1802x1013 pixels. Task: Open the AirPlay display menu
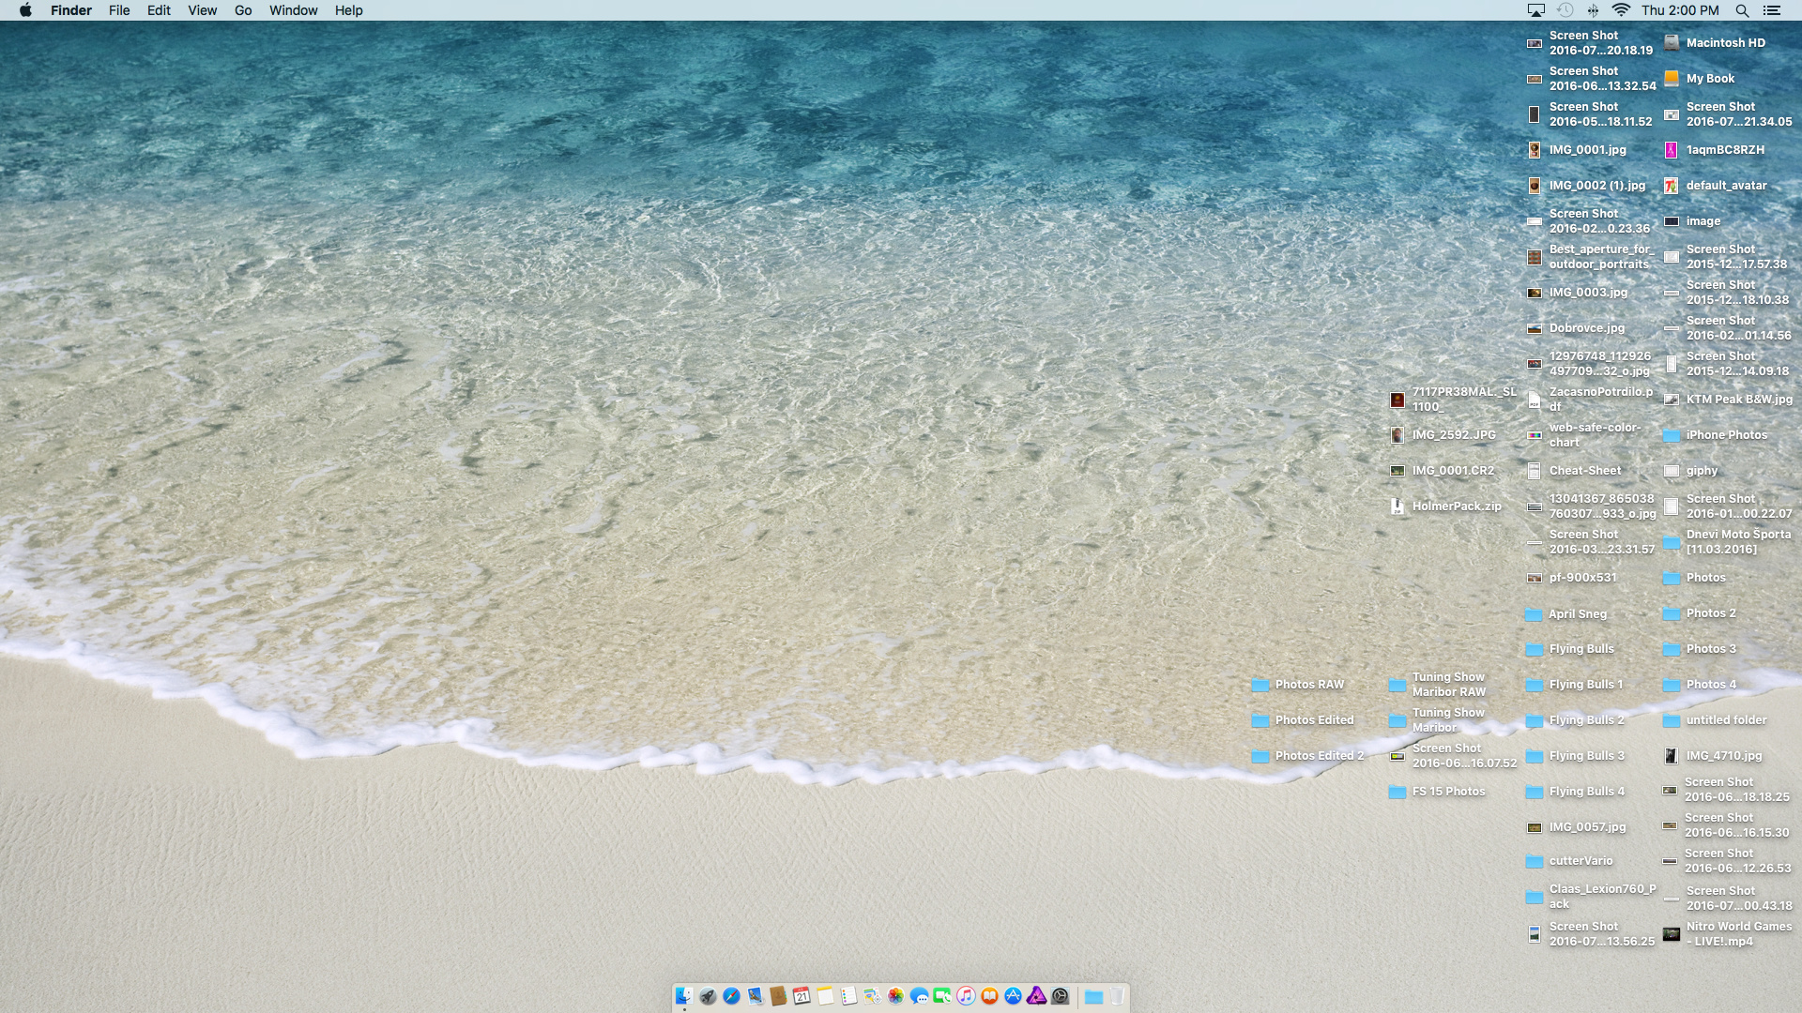click(x=1536, y=10)
